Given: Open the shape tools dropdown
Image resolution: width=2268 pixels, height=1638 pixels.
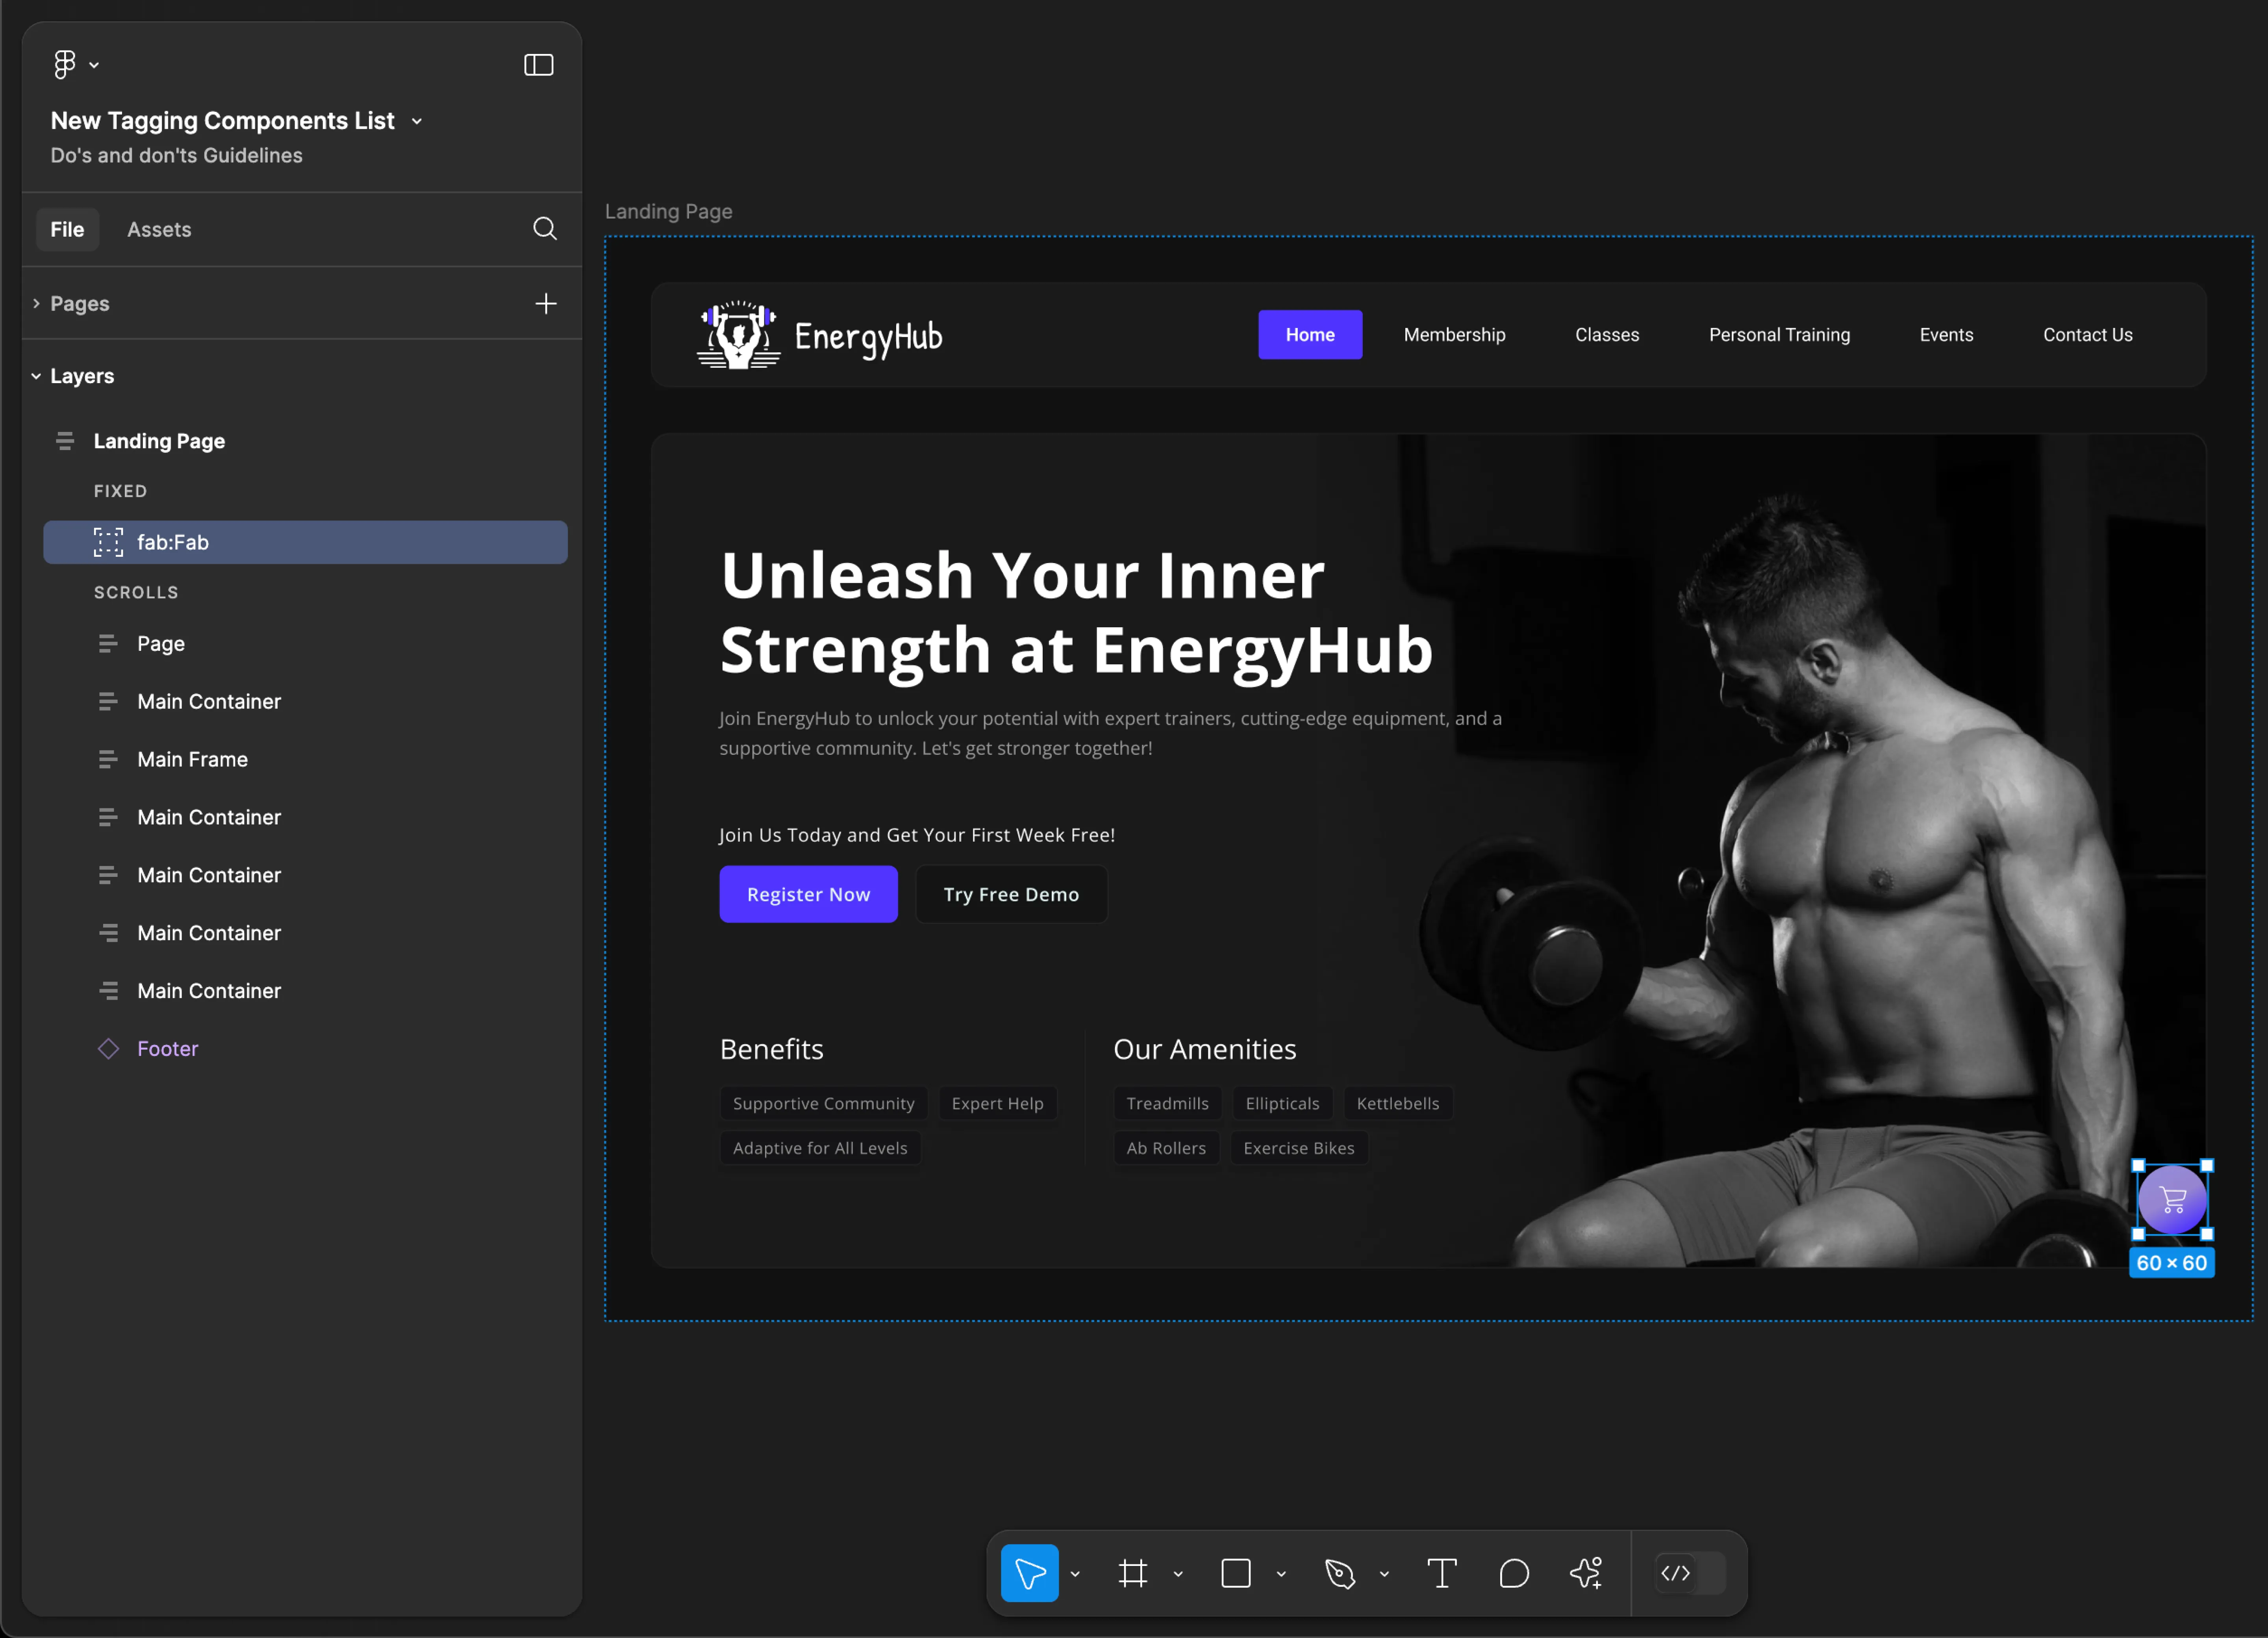Looking at the screenshot, I should (1281, 1574).
